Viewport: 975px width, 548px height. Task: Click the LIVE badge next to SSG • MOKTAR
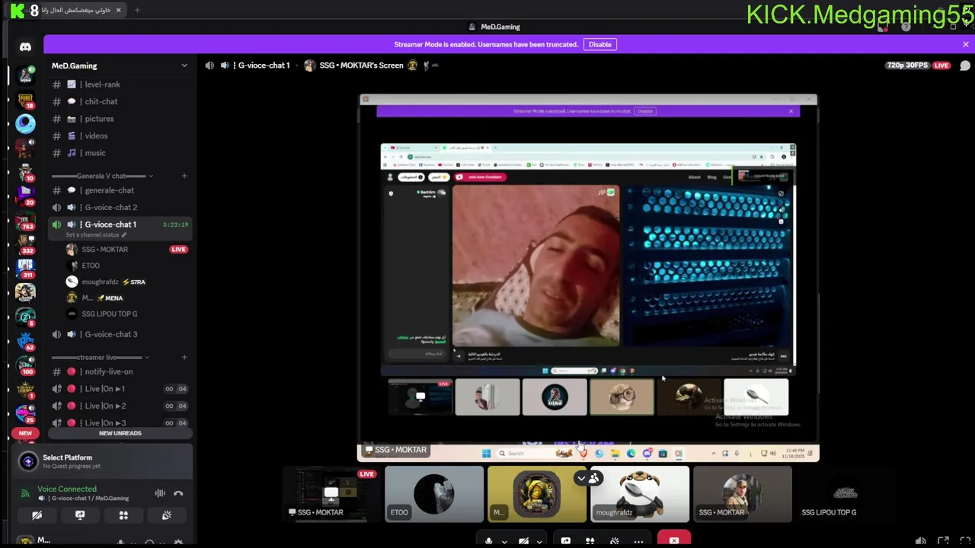tap(178, 250)
